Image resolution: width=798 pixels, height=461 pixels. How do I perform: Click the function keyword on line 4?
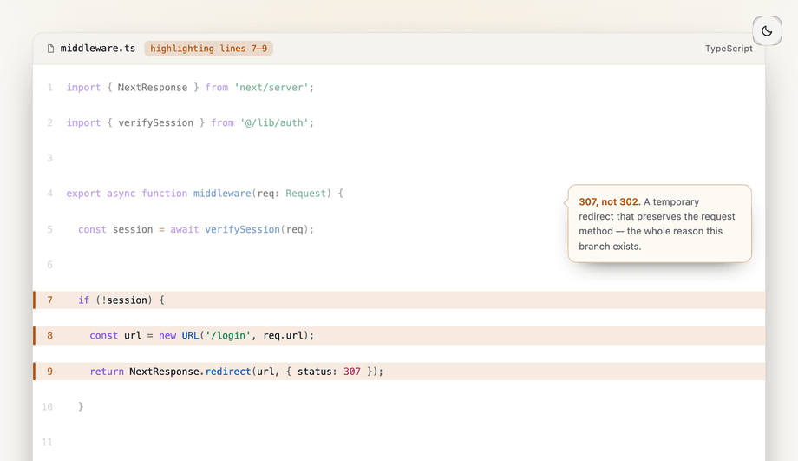[165, 194]
